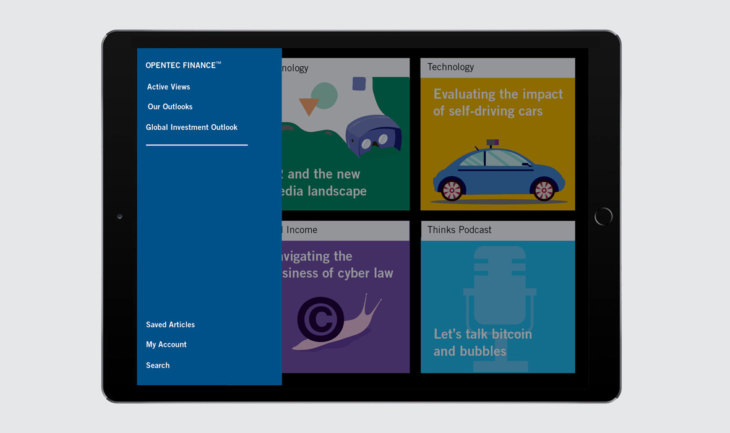Open the My Account menu item
This screenshot has height=433, width=730.
(x=166, y=345)
